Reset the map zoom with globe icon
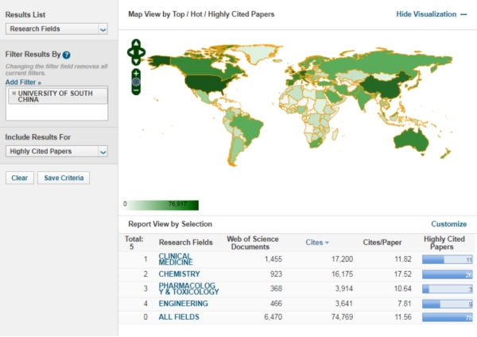477x337 pixels. tap(136, 81)
